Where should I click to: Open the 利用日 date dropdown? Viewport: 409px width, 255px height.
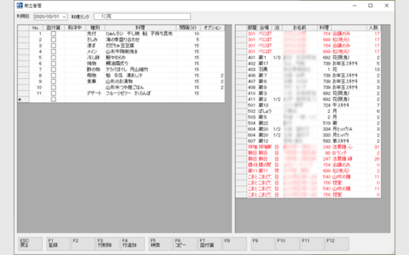point(64,16)
